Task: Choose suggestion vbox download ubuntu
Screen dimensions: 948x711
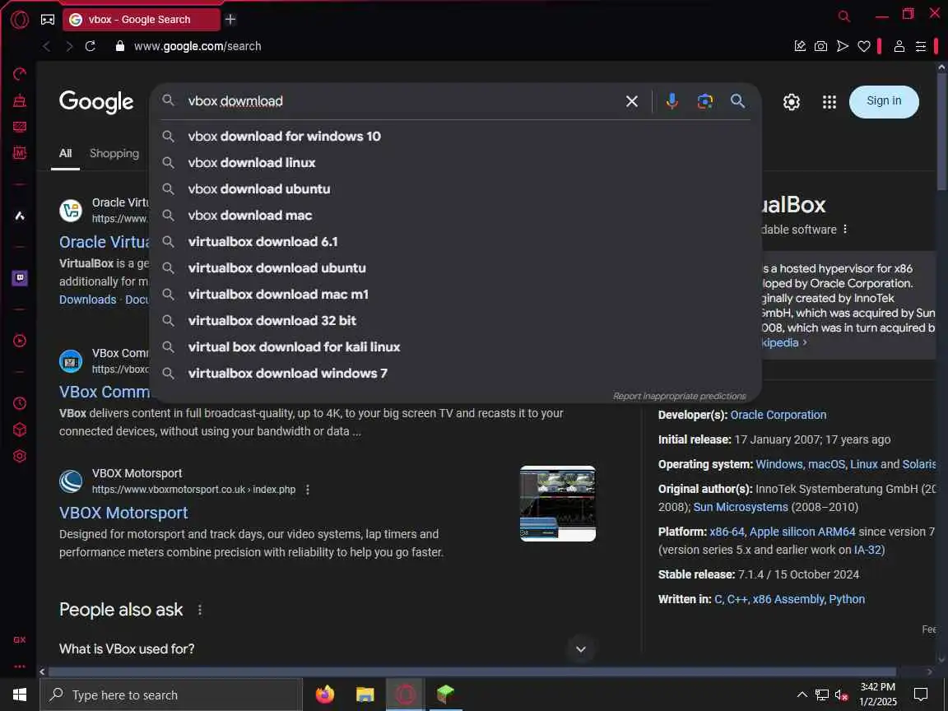Action: pos(455,189)
